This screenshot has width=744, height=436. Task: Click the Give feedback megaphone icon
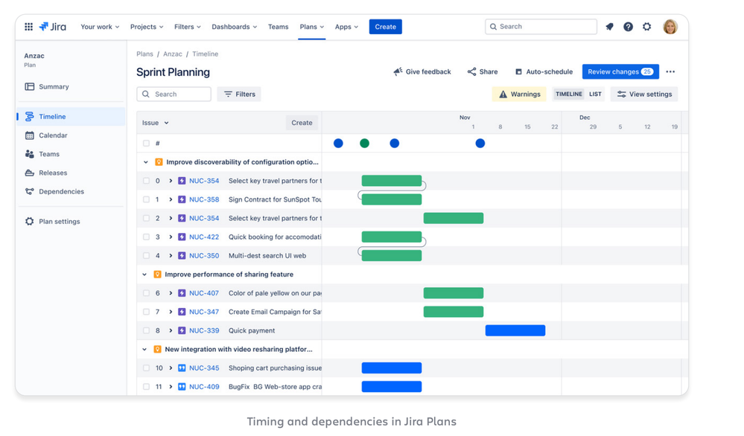[x=398, y=71]
